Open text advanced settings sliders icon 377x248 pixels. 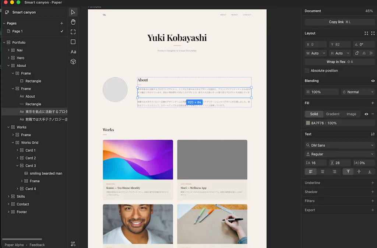click(x=373, y=134)
